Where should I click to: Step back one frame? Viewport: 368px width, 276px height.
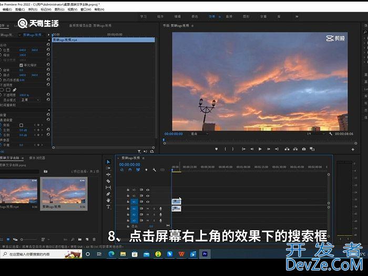[x=252, y=149]
